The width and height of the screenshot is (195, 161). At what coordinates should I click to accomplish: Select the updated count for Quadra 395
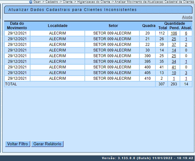coord(186,62)
